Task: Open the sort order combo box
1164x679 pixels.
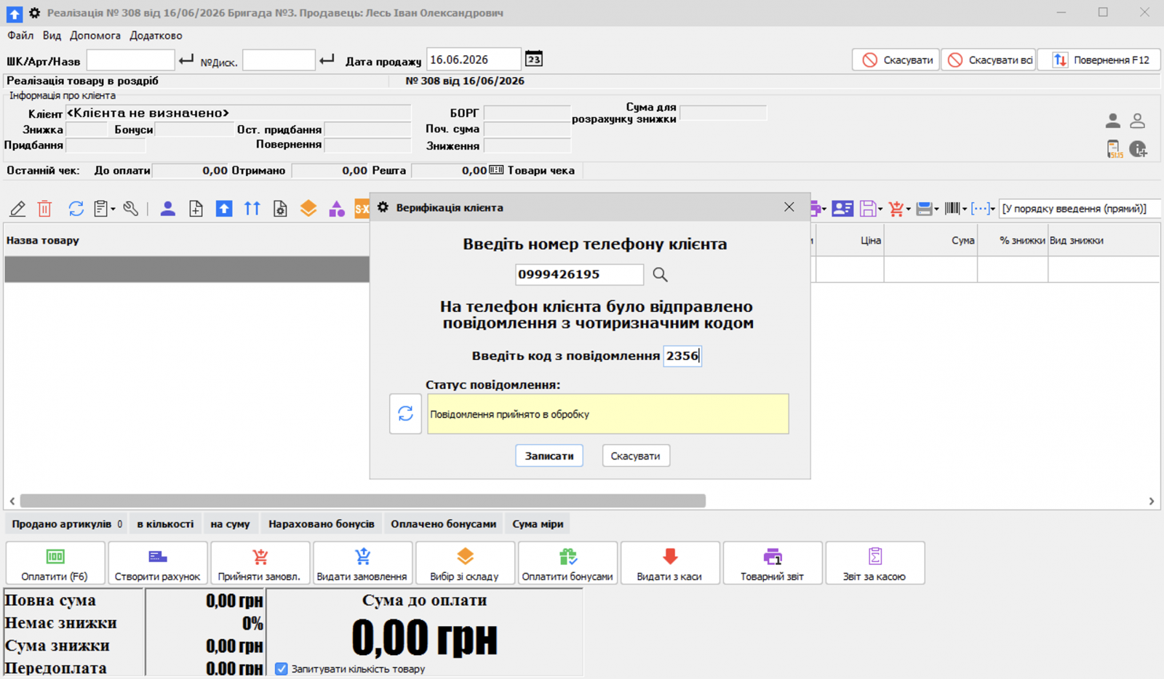Action: click(1079, 209)
